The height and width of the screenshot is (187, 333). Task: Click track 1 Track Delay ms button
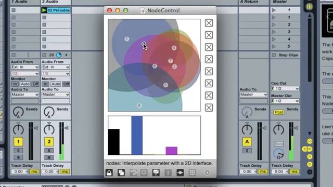[x=34, y=171]
